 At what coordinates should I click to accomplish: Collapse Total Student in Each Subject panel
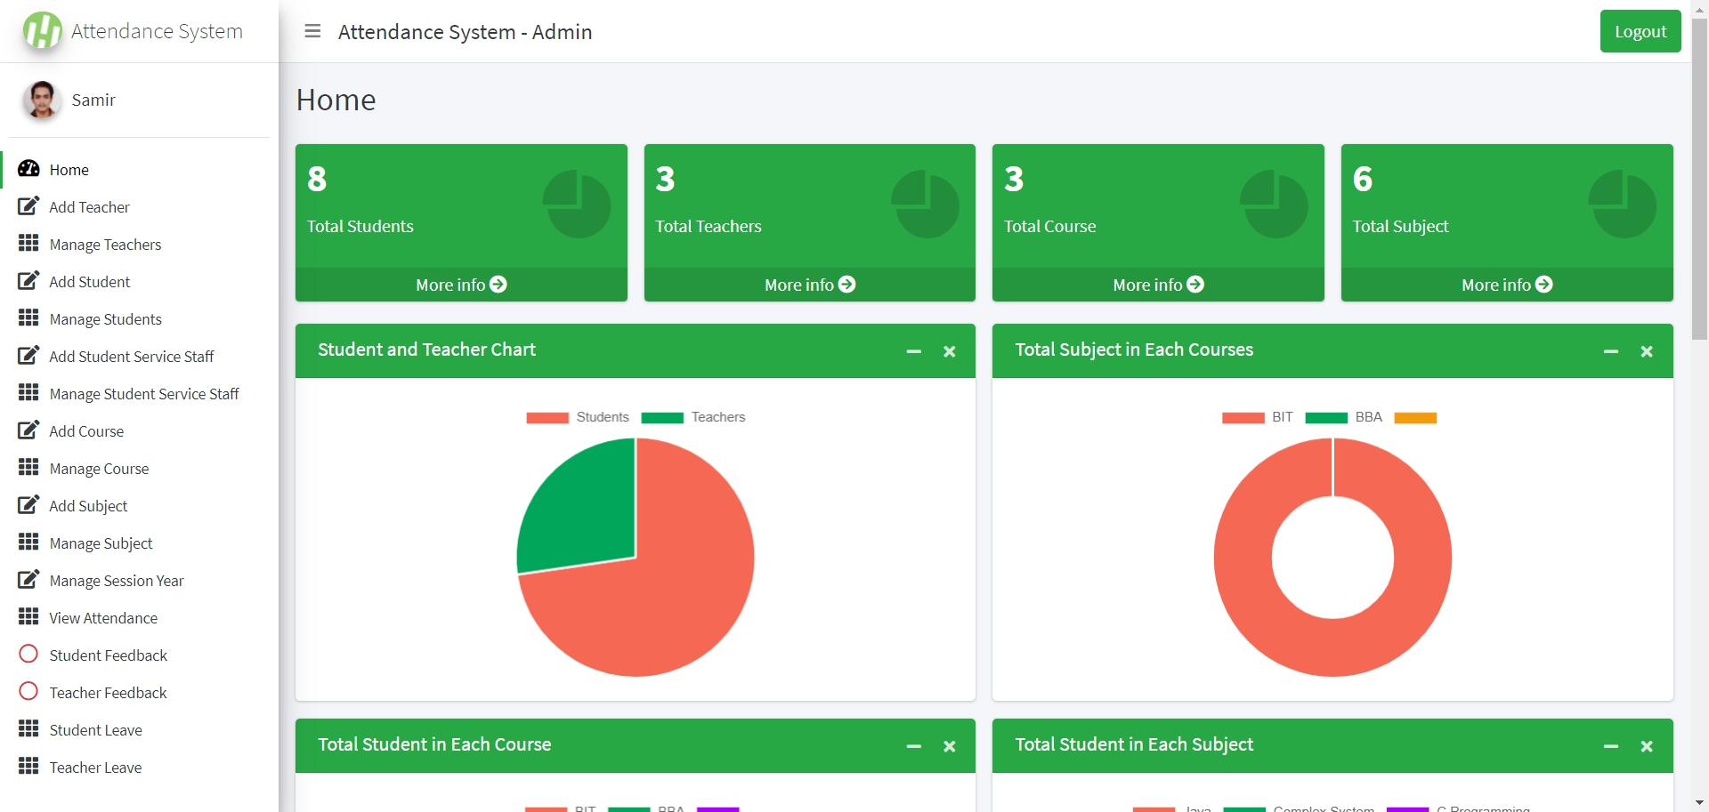click(x=1611, y=746)
